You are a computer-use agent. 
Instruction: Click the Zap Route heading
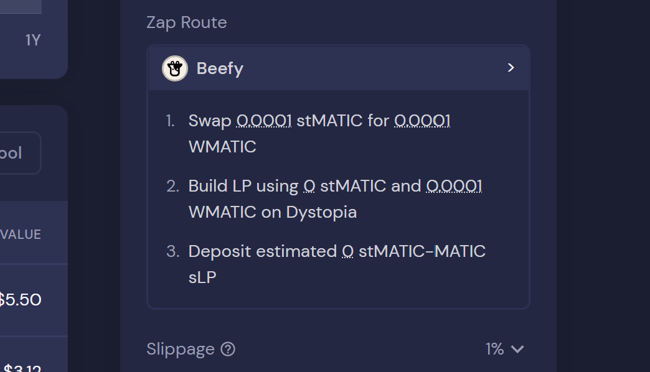[x=187, y=22]
